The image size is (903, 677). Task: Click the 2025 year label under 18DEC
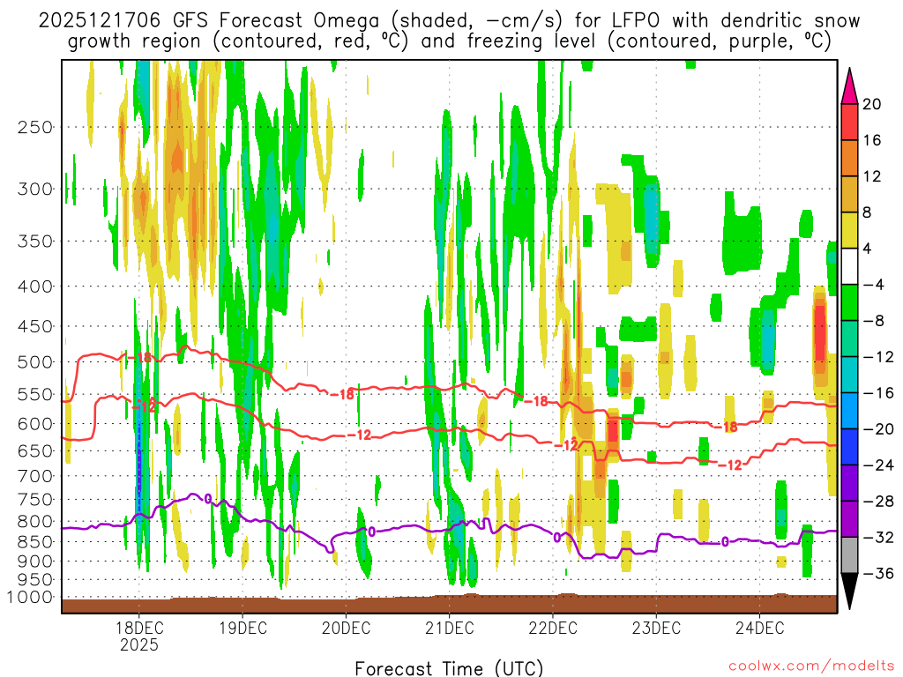point(138,644)
